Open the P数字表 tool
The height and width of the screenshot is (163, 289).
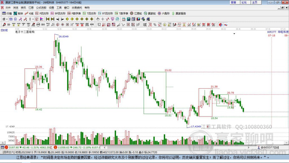tap(74, 14)
